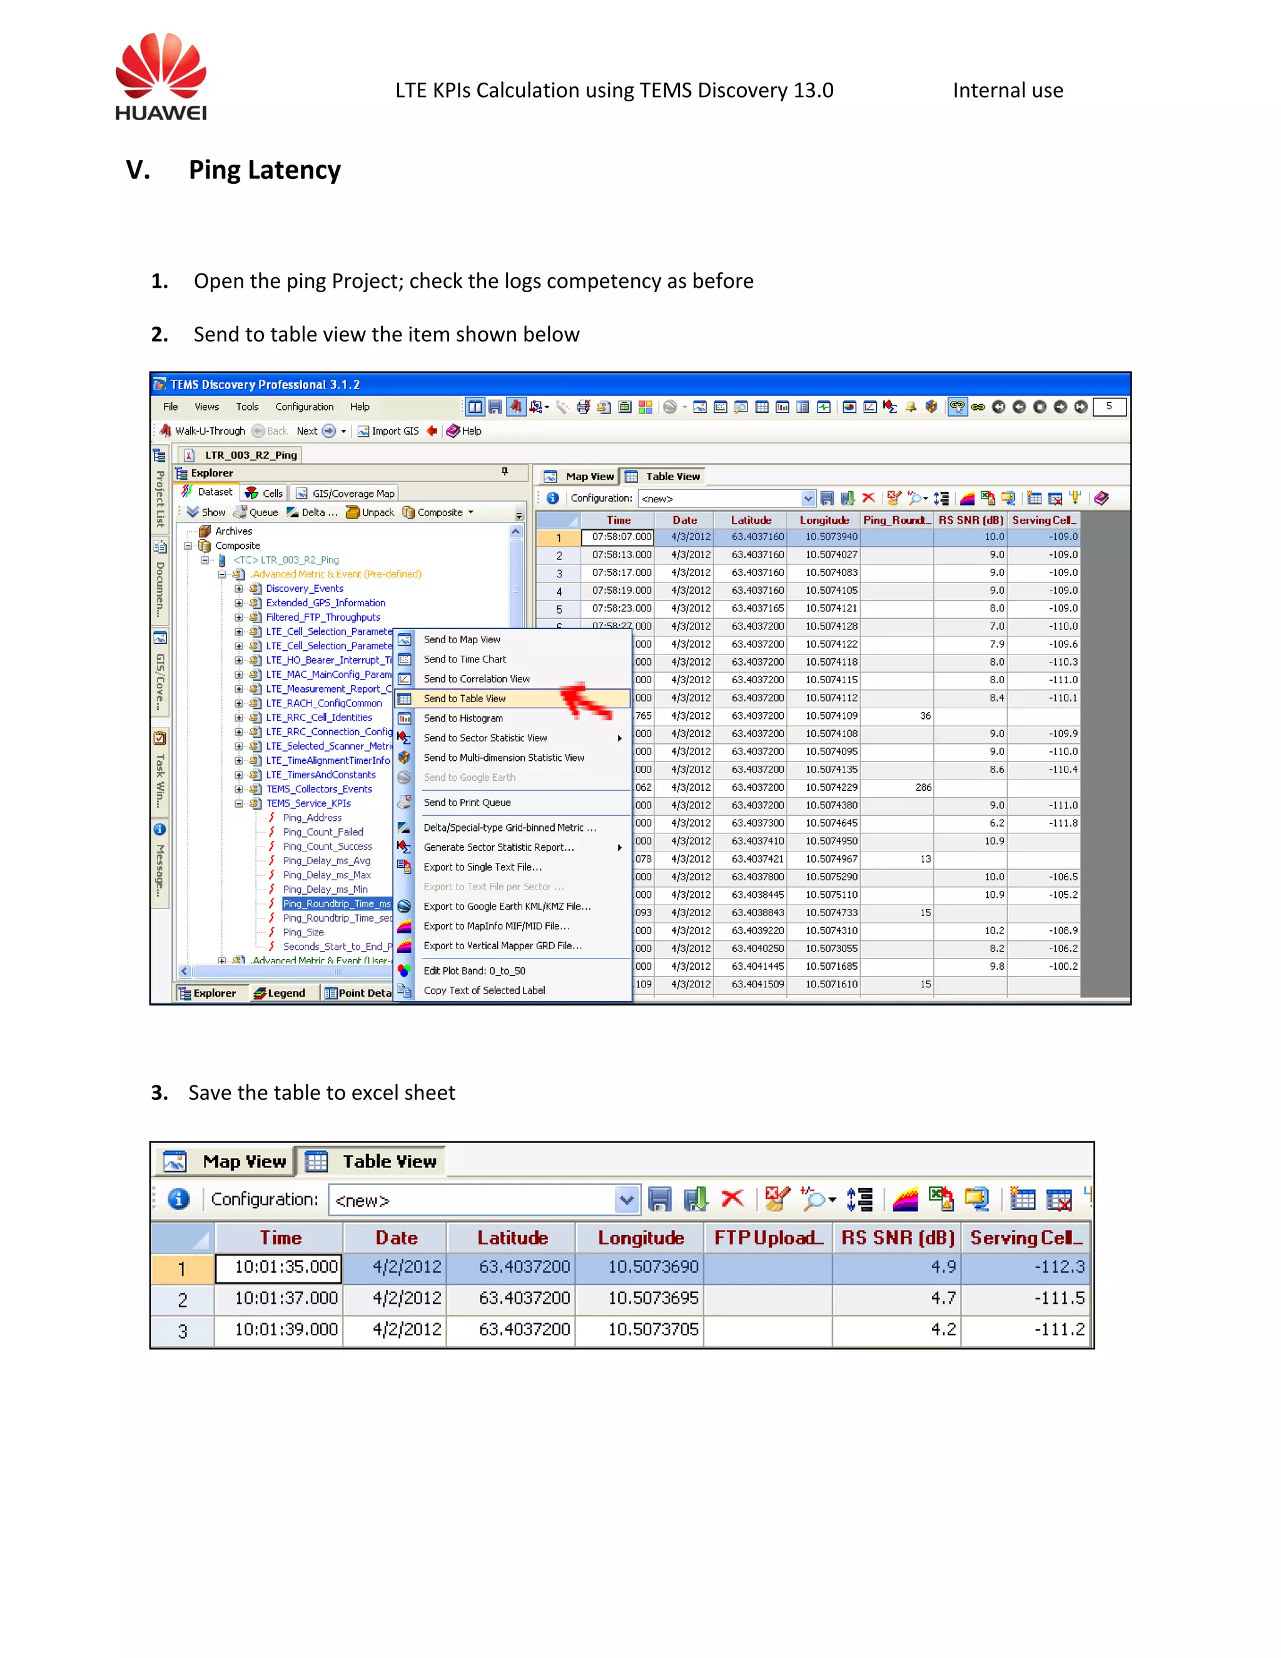Click the Task Window clipboard icon in sidebar

[x=159, y=738]
